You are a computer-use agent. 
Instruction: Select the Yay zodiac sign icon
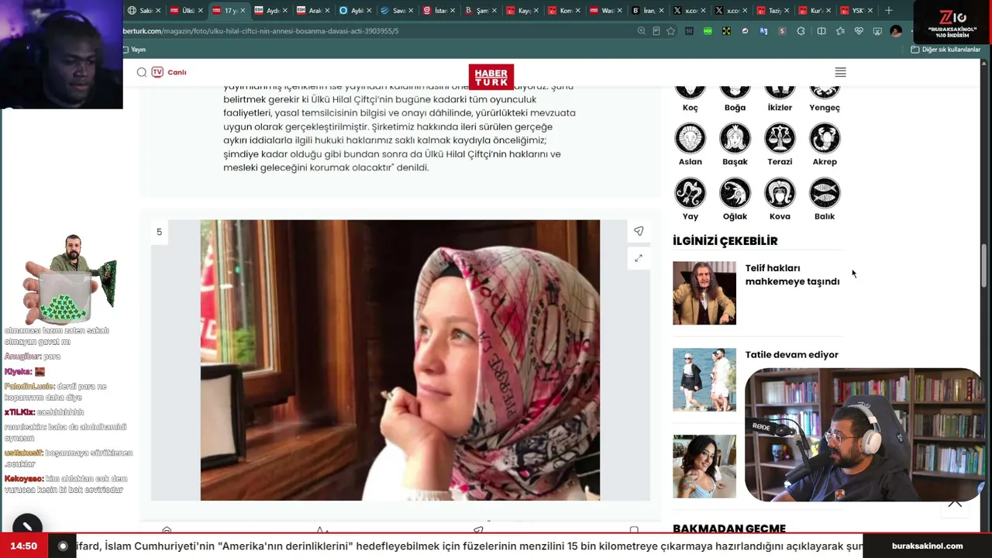[x=690, y=193]
